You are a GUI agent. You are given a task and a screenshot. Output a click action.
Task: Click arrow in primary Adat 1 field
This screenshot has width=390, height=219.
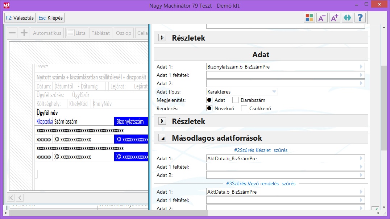(x=361, y=67)
